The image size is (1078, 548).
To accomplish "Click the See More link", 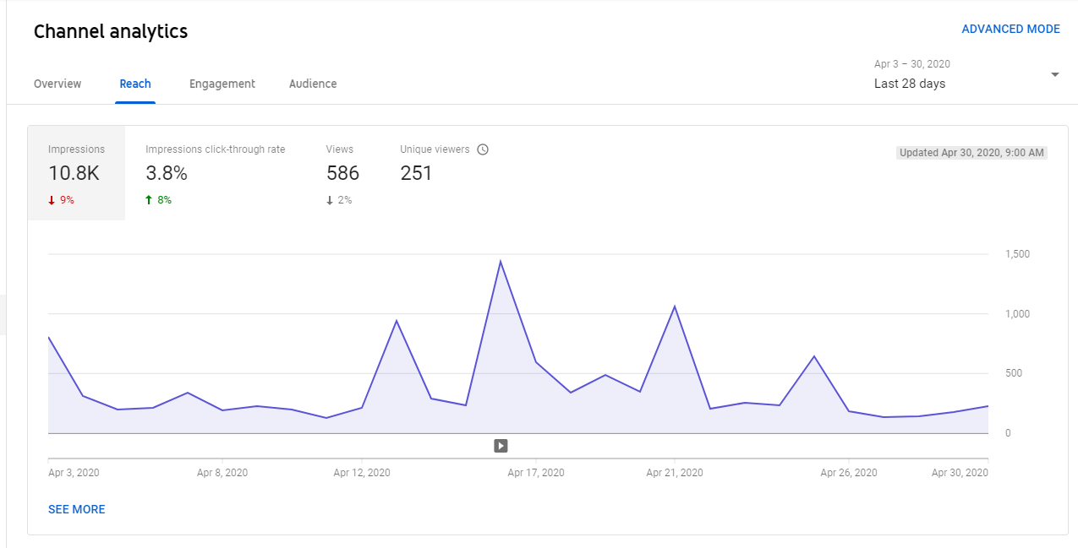I will 77,509.
